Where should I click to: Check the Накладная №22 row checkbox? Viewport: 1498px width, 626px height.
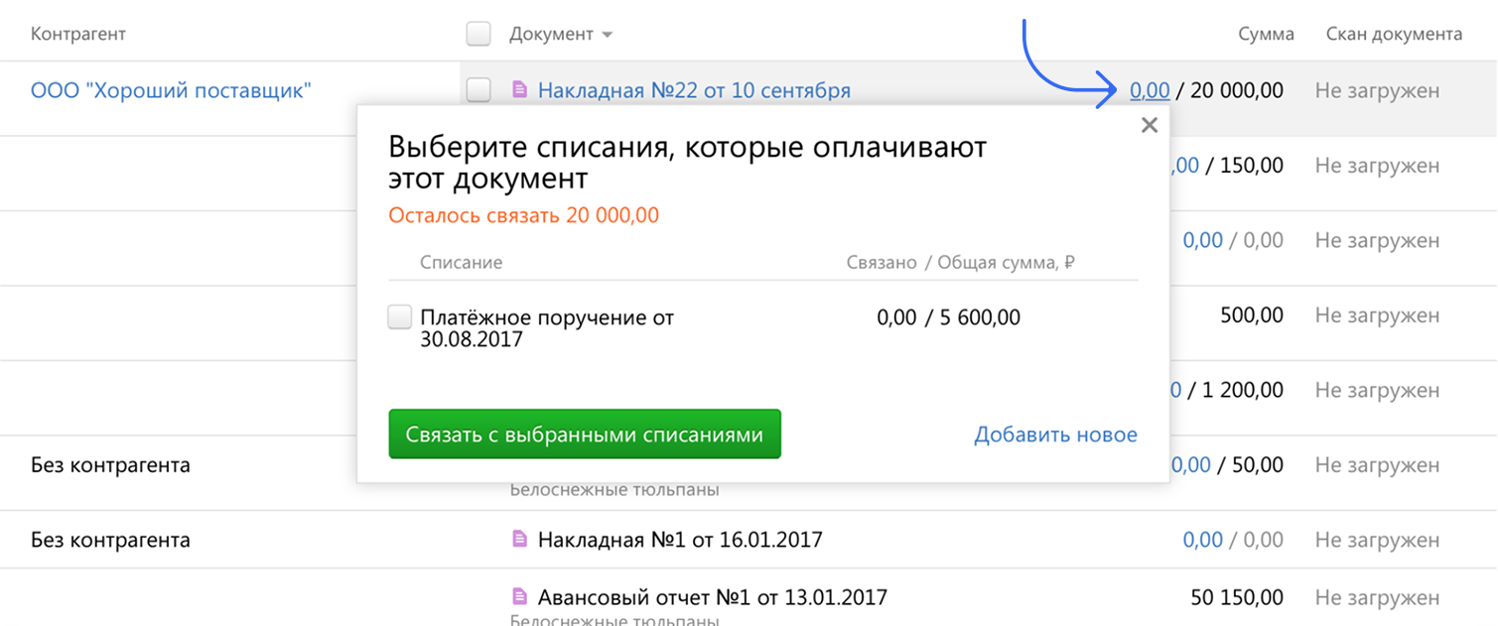478,90
